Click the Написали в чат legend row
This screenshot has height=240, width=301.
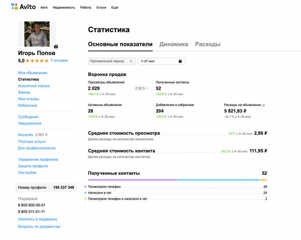click(175, 193)
